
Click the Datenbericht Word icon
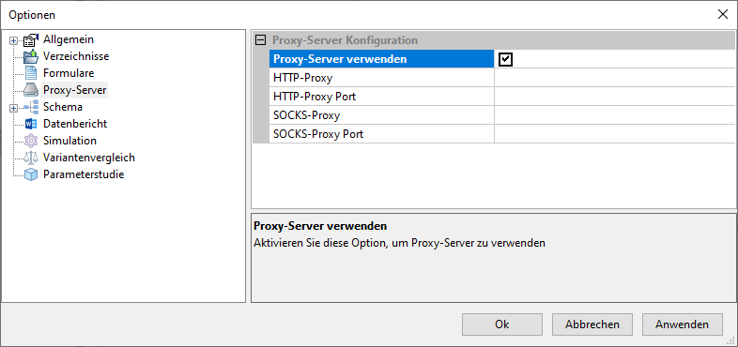click(31, 124)
